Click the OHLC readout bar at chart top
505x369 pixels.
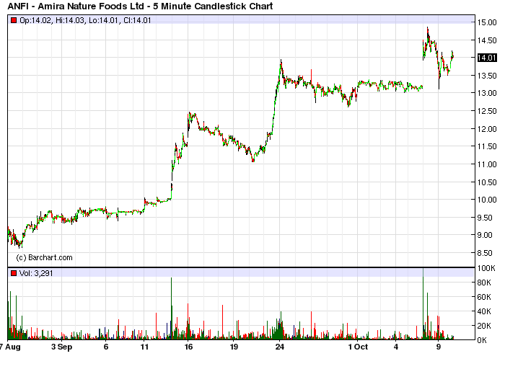241,19
